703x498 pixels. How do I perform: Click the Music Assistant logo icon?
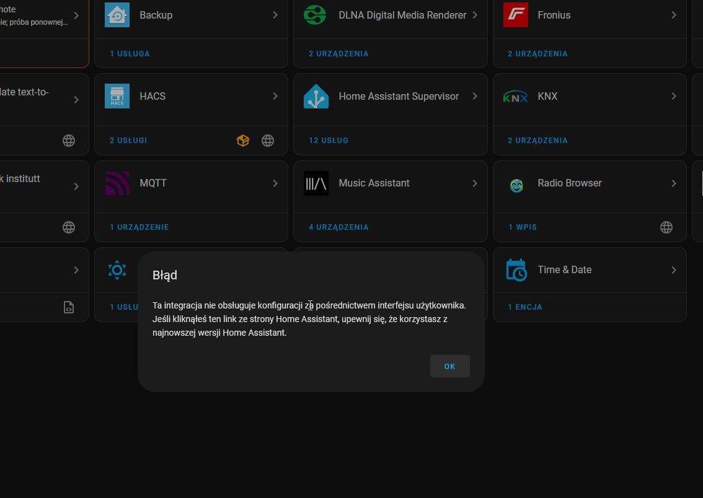pos(316,183)
